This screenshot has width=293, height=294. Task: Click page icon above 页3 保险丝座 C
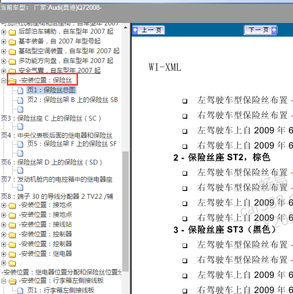pyautogui.click(x=20, y=109)
